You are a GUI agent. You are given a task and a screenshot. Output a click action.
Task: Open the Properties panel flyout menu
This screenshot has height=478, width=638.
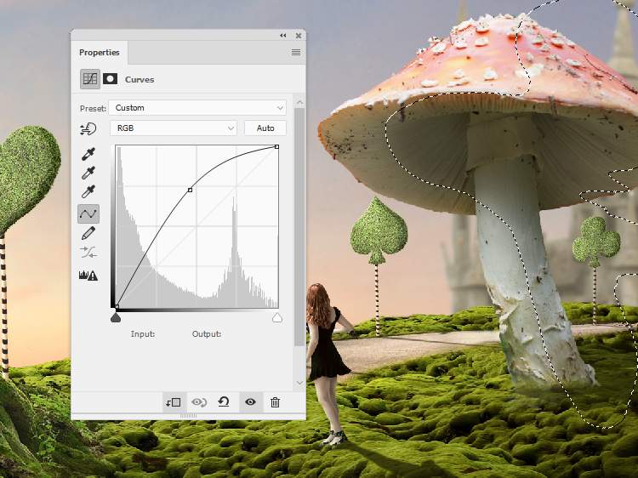coord(296,53)
